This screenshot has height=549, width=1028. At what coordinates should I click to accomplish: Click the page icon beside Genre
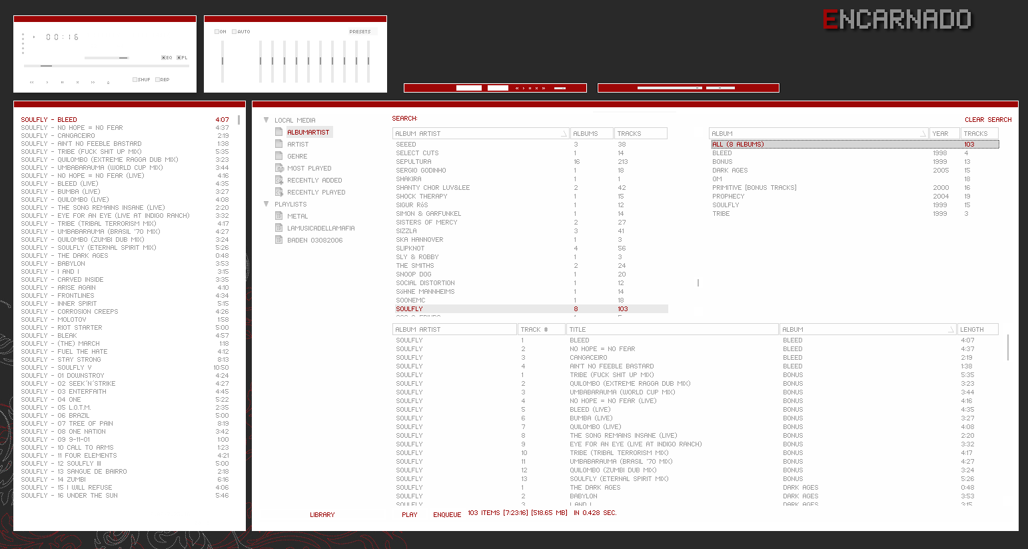tap(279, 156)
